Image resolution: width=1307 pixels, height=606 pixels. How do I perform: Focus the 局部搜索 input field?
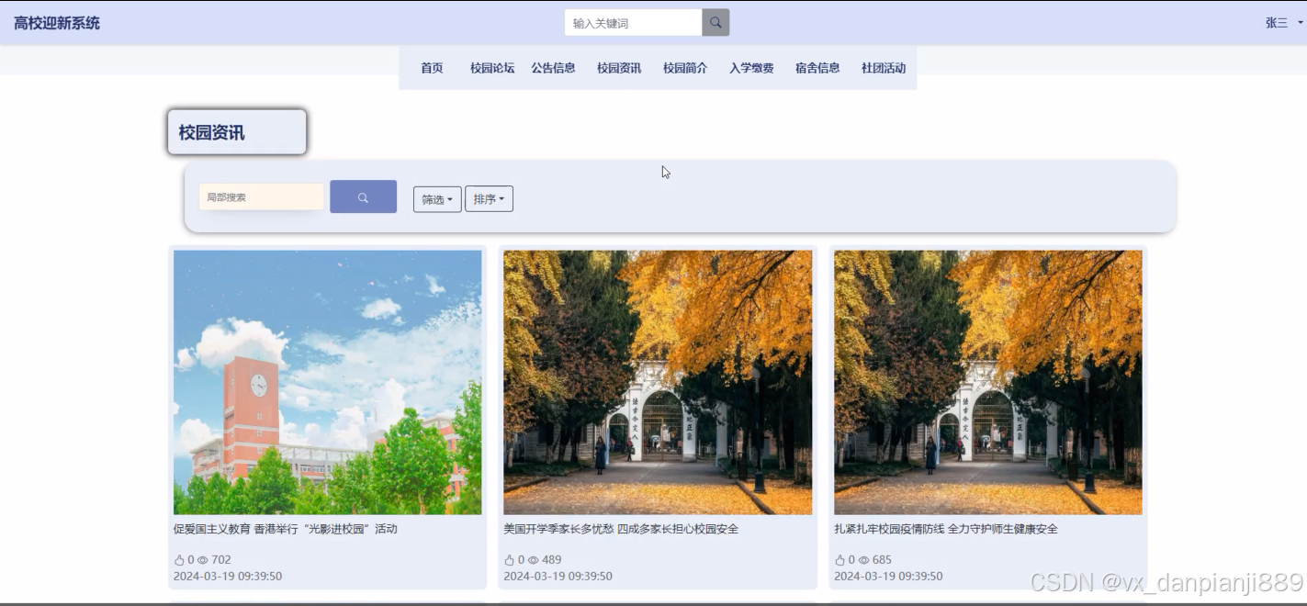coord(262,196)
